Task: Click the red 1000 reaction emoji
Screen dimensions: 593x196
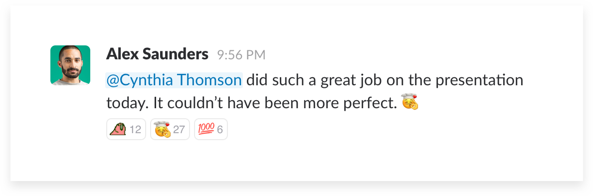Action: pos(206,129)
